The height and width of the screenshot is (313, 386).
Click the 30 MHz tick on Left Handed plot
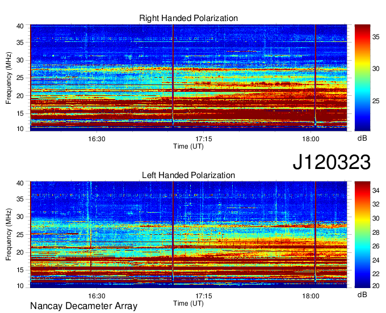(x=20, y=217)
